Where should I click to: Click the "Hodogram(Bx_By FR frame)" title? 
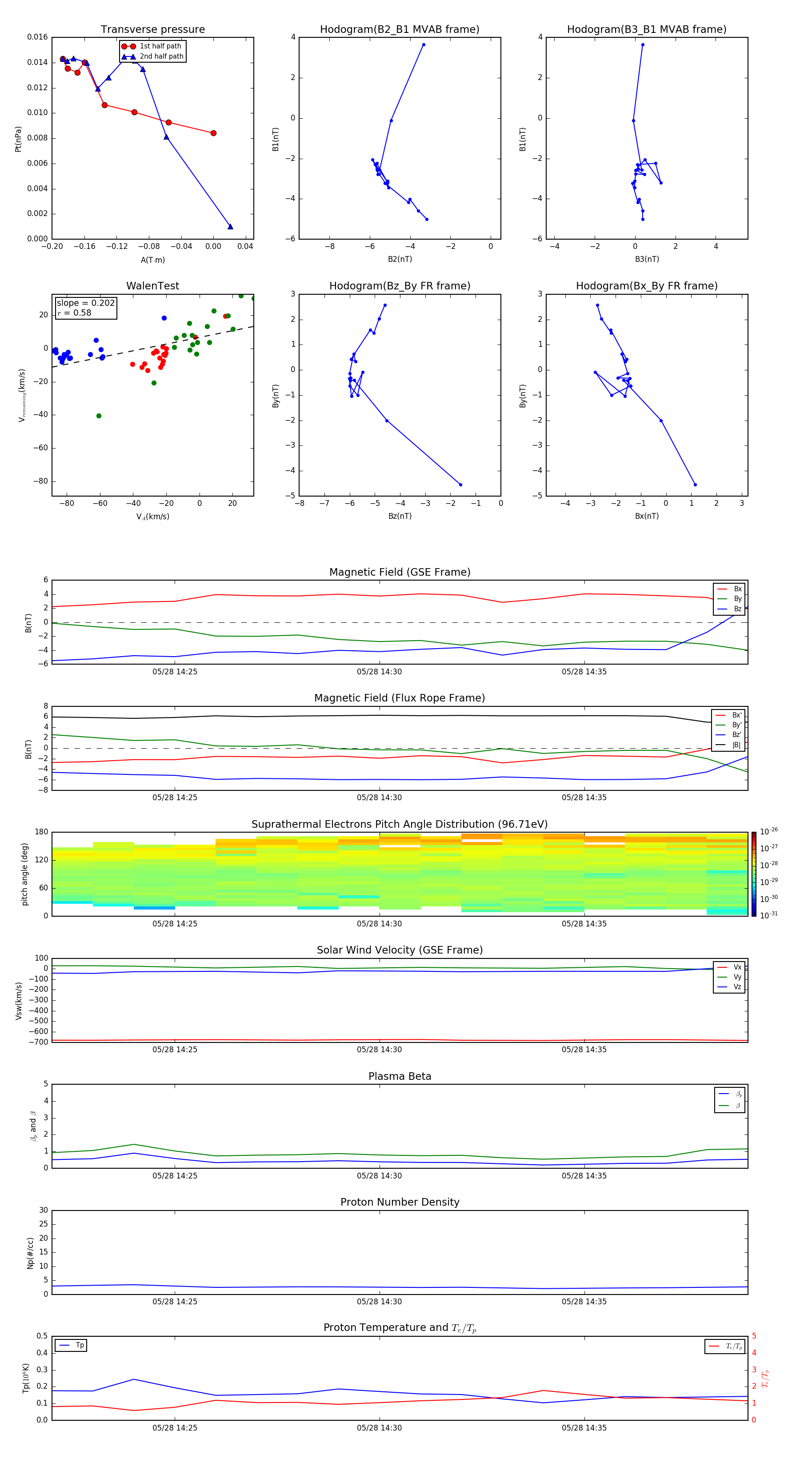(x=647, y=286)
